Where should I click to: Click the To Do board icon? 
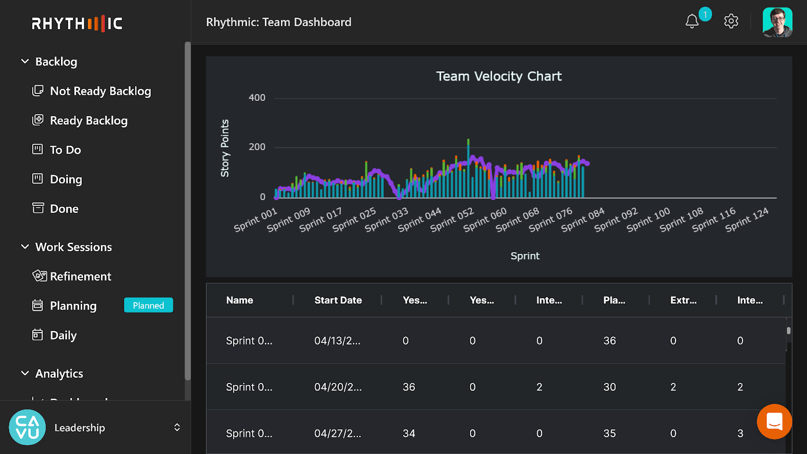tap(38, 149)
